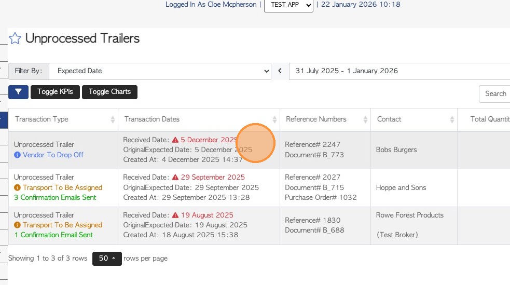
Task: Click the orange info icon in the Hoppe and Sons row
Action: 17,187
